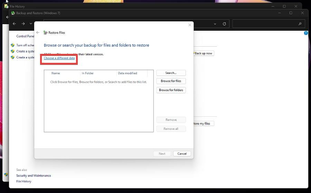The image size is (311, 193).
Task: Click the Control Panel search field
Action: (268, 24)
